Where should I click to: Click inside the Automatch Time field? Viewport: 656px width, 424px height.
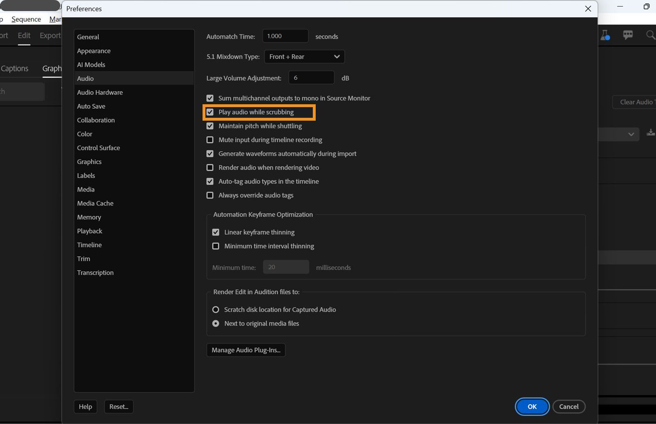(285, 36)
